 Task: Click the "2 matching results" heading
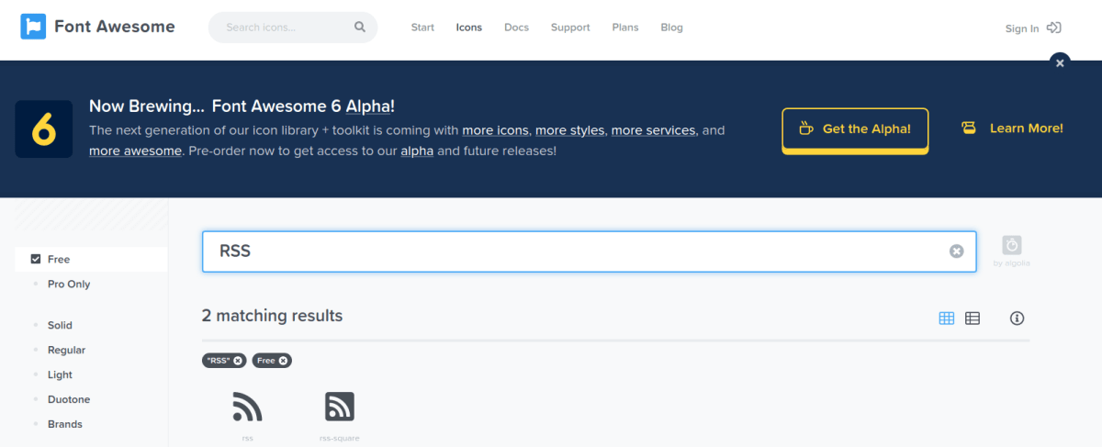pos(272,316)
